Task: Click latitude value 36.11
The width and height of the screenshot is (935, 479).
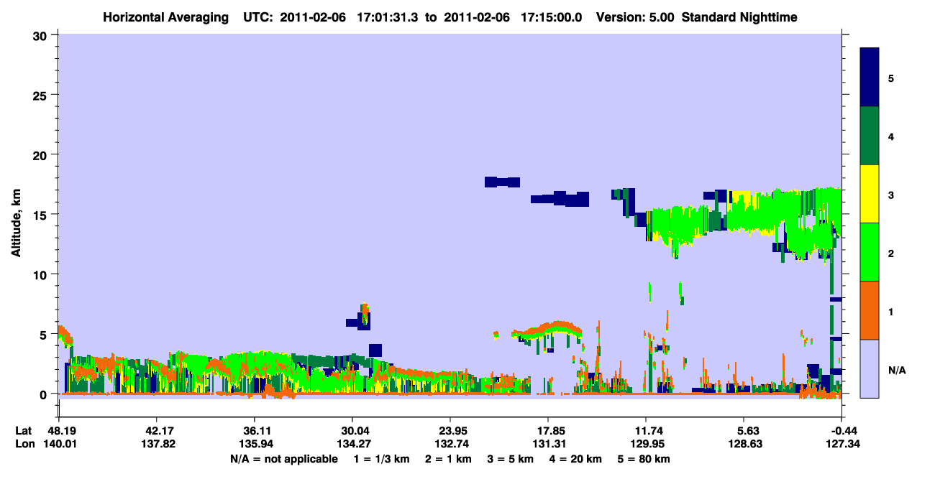Action: coord(254,431)
